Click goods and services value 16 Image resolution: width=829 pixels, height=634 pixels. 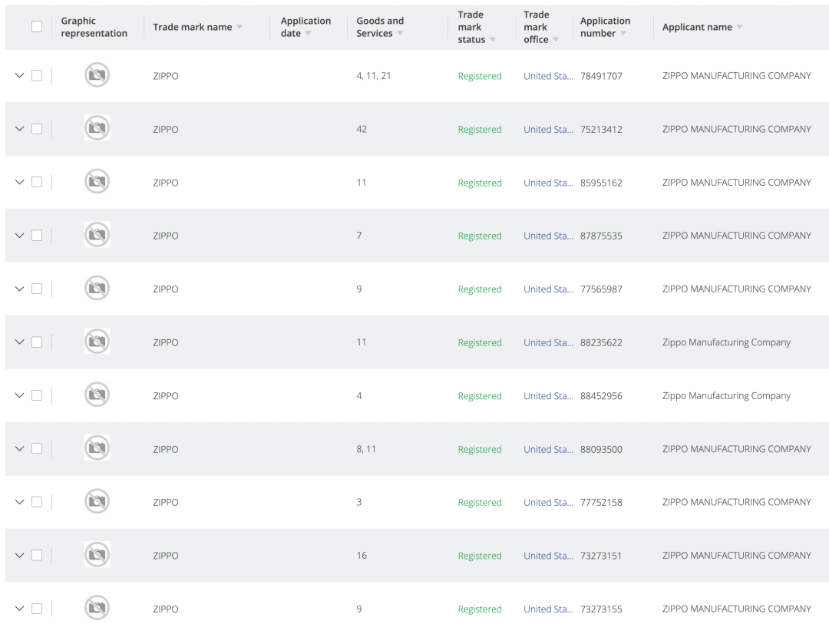pyautogui.click(x=362, y=555)
